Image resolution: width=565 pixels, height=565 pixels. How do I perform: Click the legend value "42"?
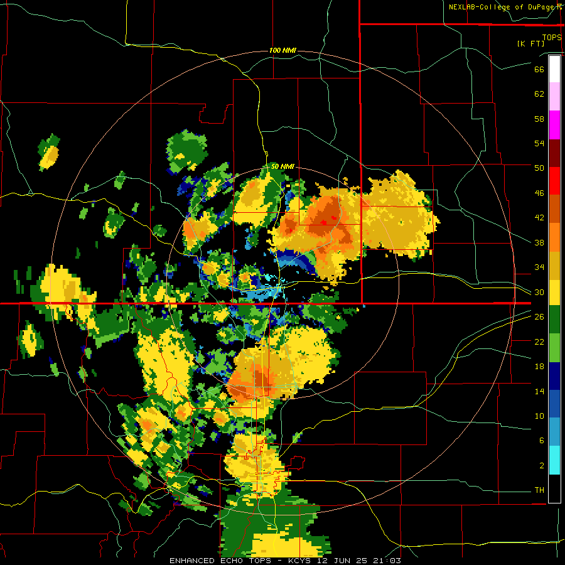tap(539, 218)
